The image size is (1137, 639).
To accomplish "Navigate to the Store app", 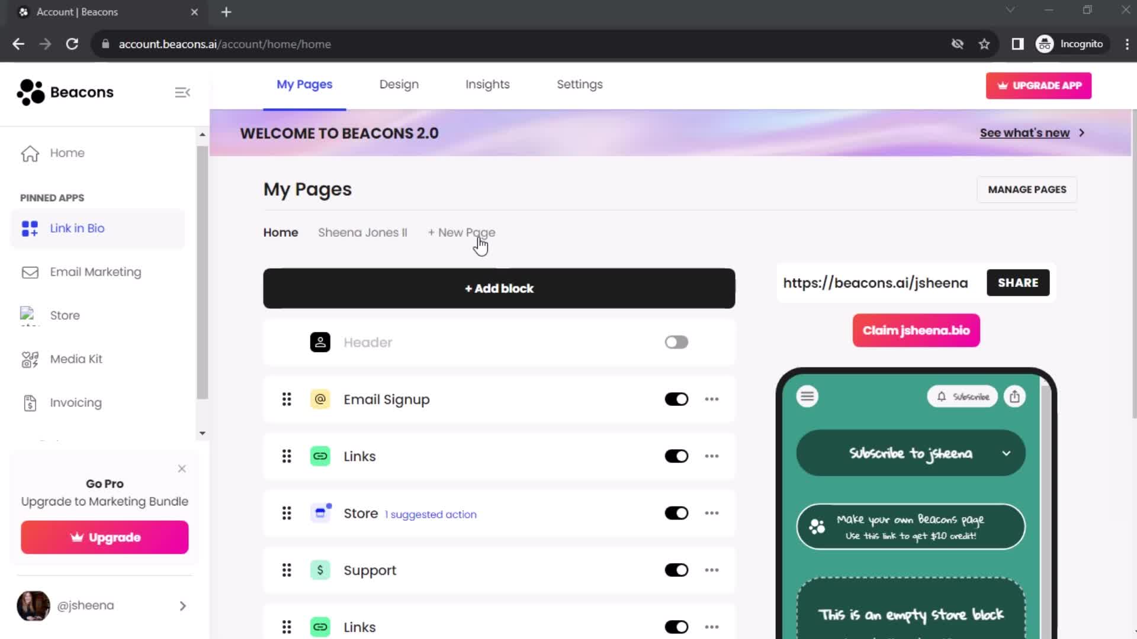I will click(65, 315).
